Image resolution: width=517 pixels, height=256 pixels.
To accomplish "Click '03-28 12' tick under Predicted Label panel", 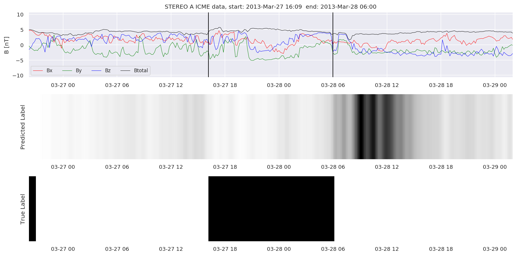I will click(387, 167).
